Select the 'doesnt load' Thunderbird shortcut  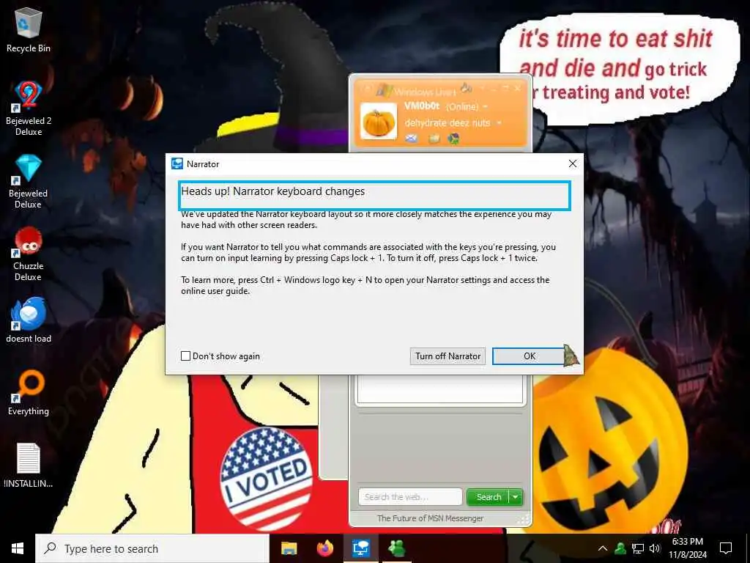(x=29, y=320)
